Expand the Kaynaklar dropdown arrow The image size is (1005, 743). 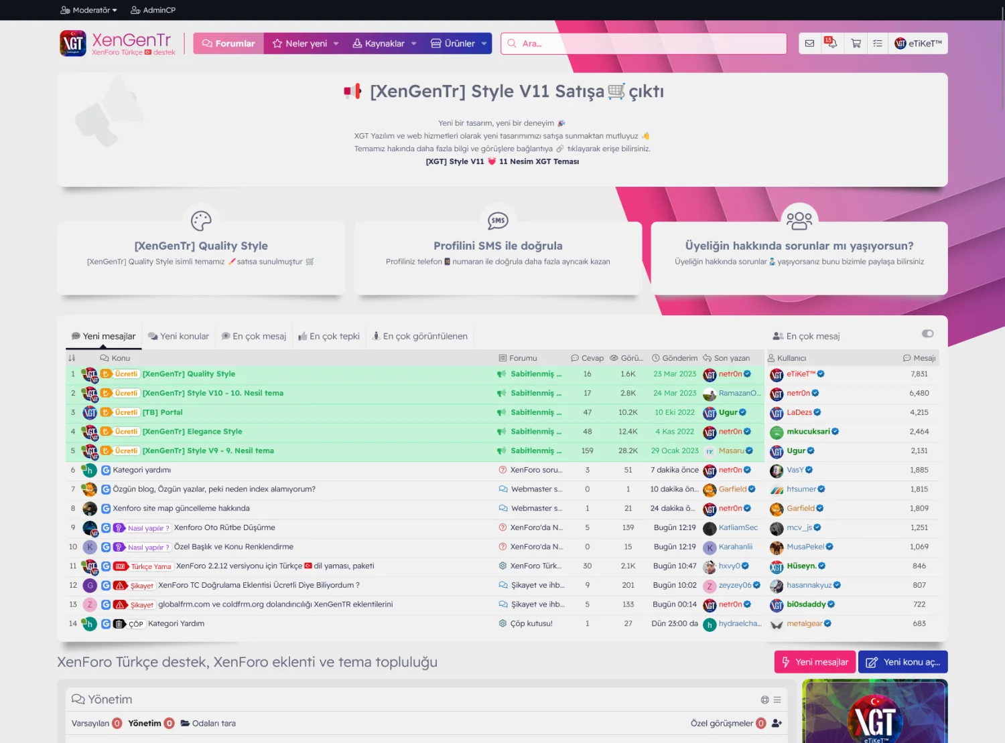pyautogui.click(x=413, y=44)
